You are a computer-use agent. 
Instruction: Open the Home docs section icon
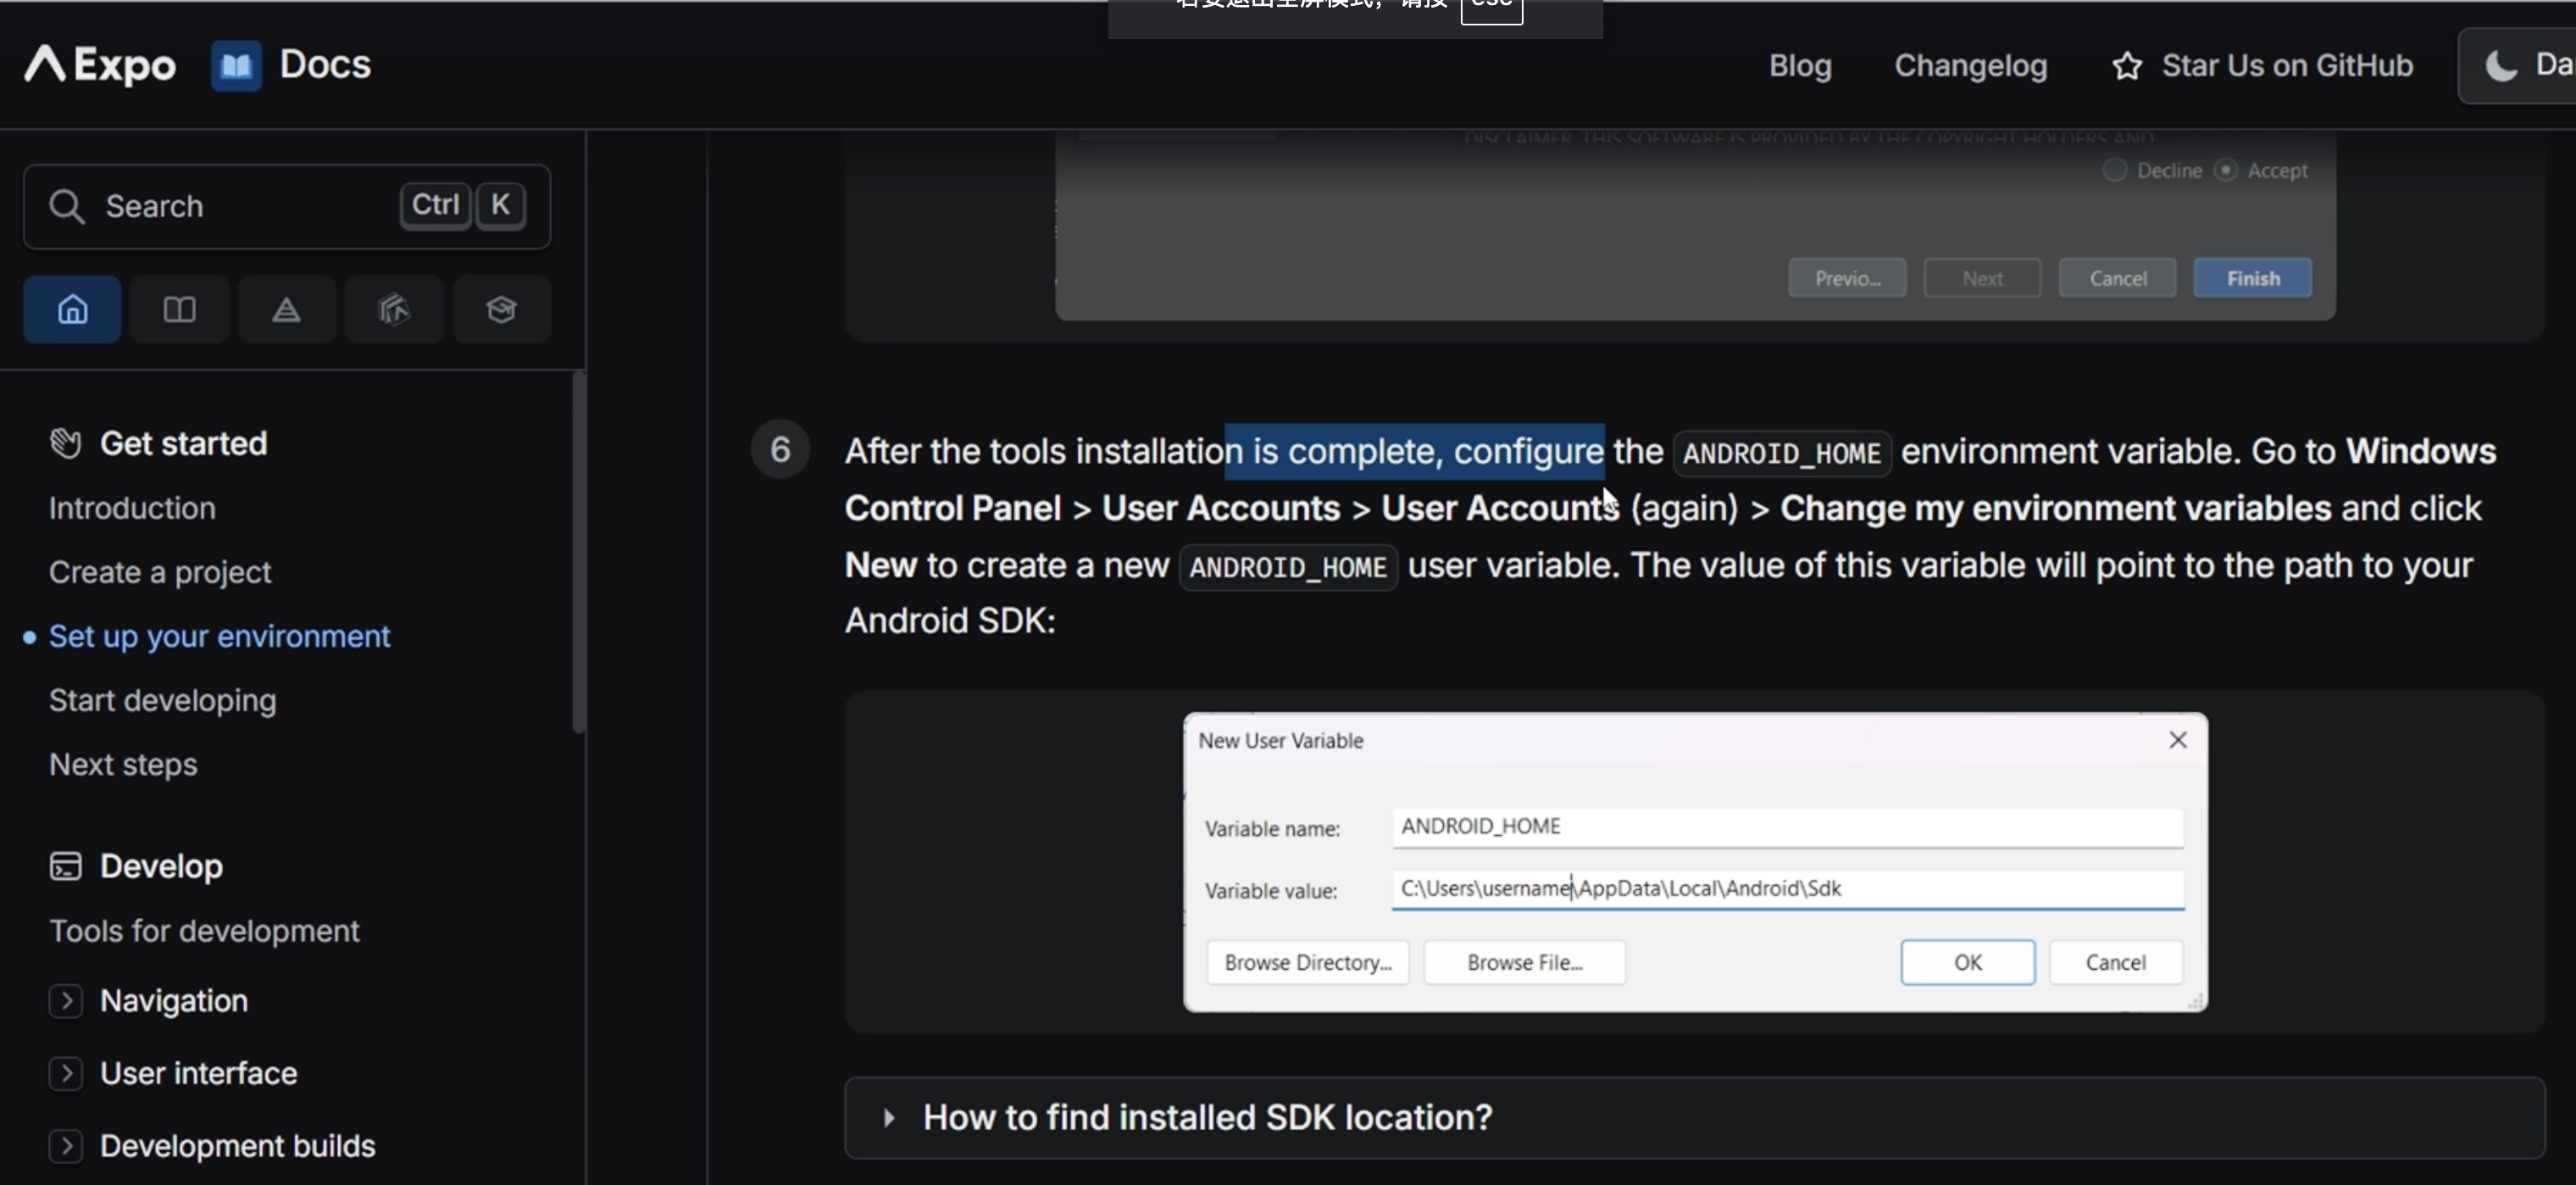[72, 310]
